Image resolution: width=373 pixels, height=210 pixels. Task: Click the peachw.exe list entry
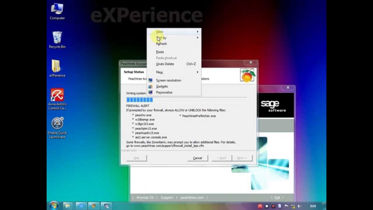point(143,115)
